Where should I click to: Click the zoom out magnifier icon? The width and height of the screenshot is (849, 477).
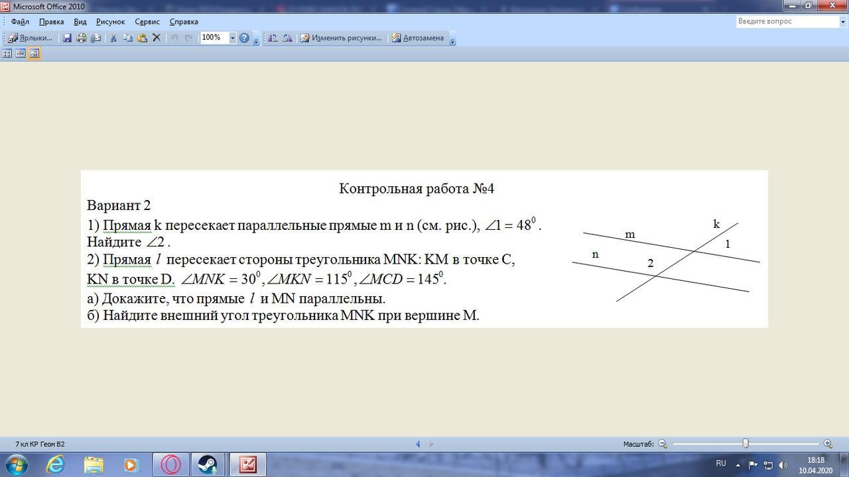coord(662,444)
